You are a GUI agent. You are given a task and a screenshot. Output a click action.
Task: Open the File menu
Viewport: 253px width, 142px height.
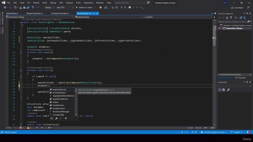point(9,3)
